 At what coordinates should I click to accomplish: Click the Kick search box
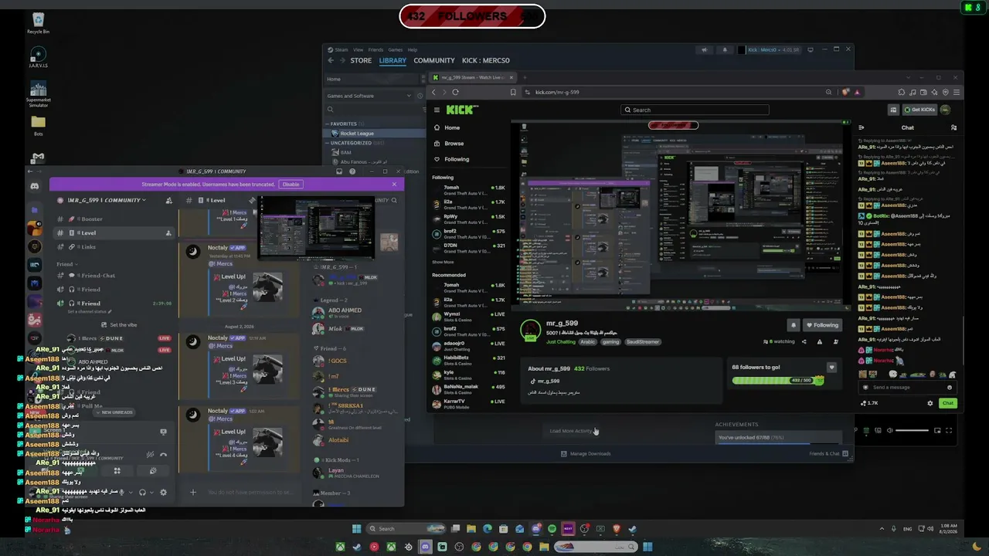(x=695, y=110)
